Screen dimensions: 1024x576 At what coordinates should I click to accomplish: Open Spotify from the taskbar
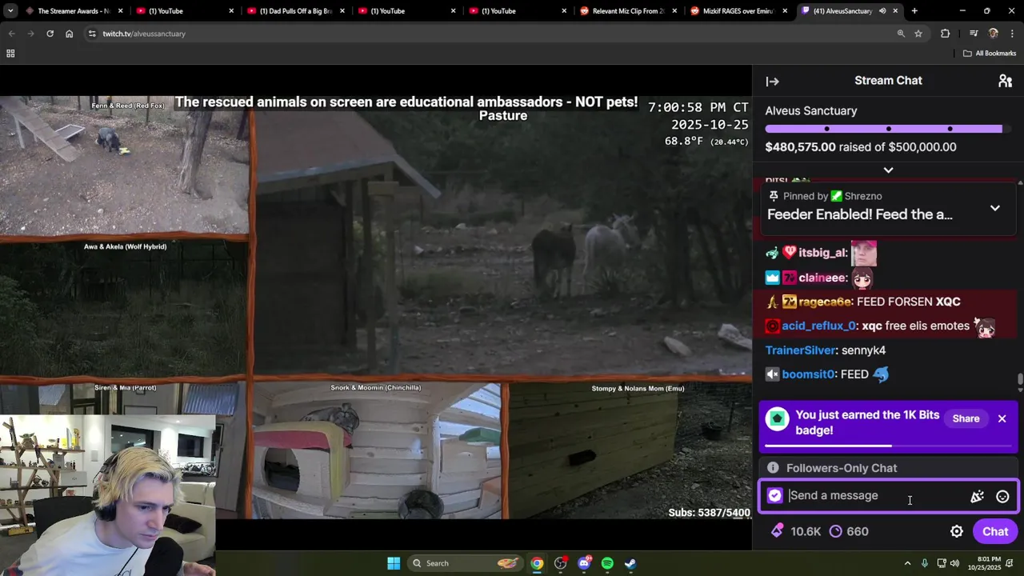pyautogui.click(x=607, y=563)
